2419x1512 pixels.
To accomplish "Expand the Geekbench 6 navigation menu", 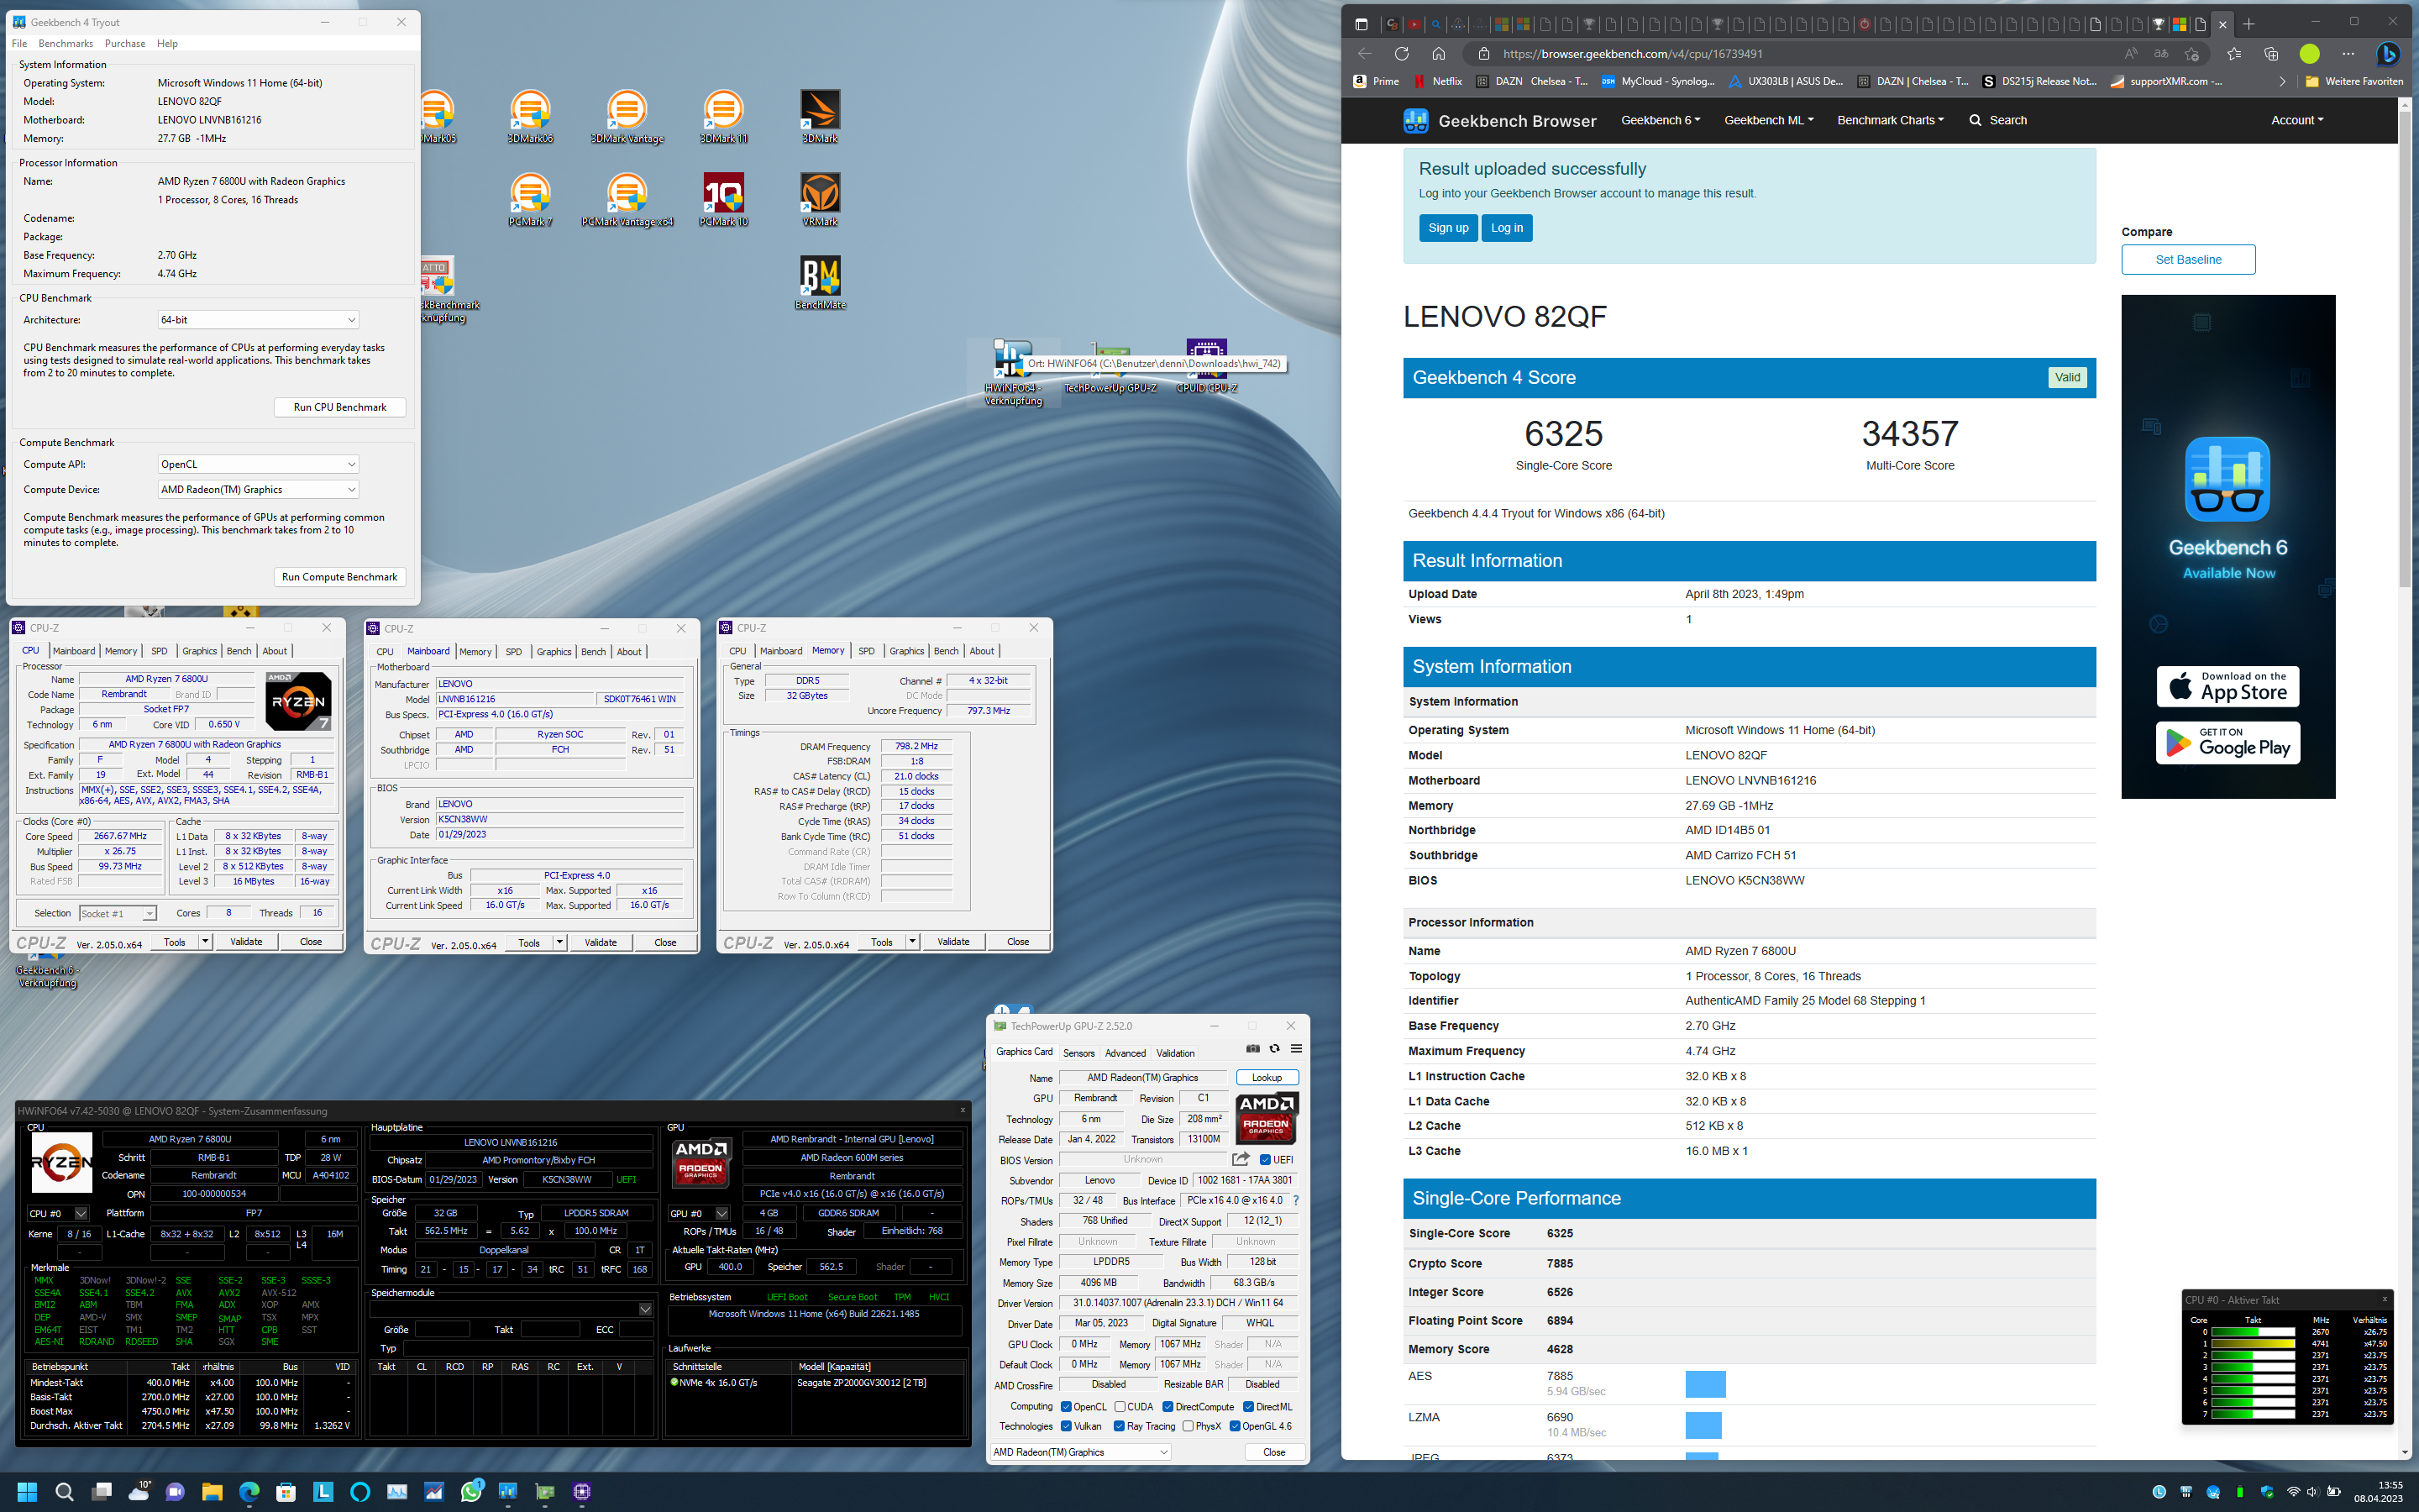I will 1661,121.
